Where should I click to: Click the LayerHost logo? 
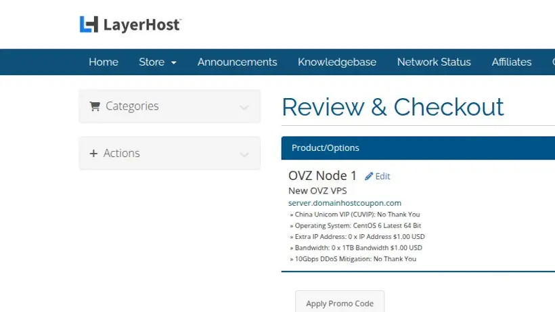coord(130,24)
